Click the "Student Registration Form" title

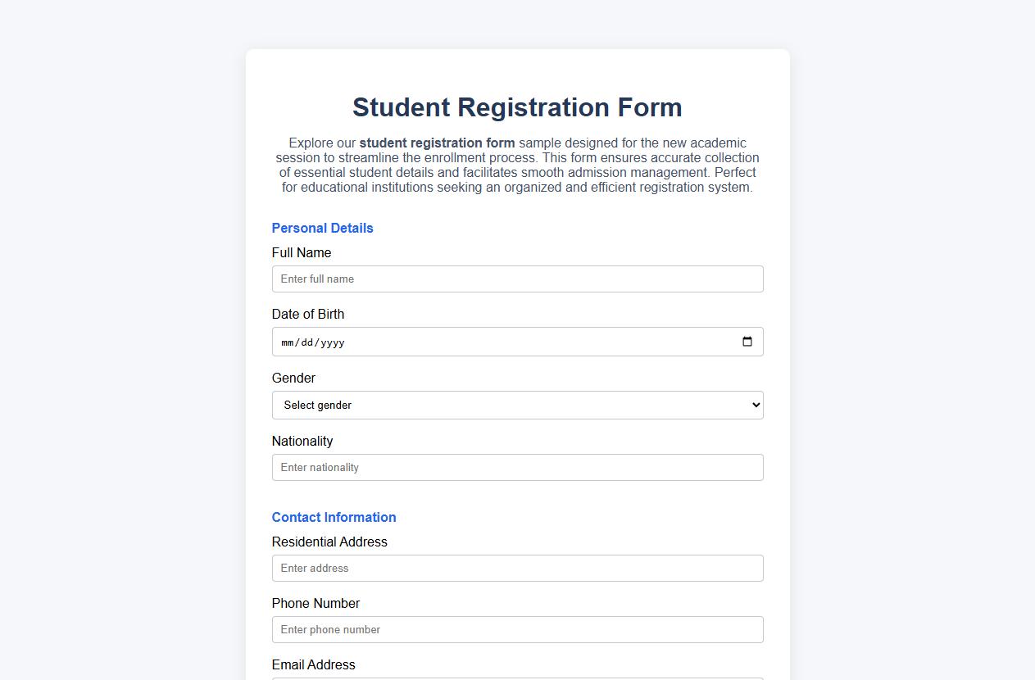tap(517, 107)
